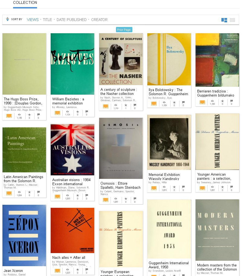Sort collection by Title

(47, 20)
